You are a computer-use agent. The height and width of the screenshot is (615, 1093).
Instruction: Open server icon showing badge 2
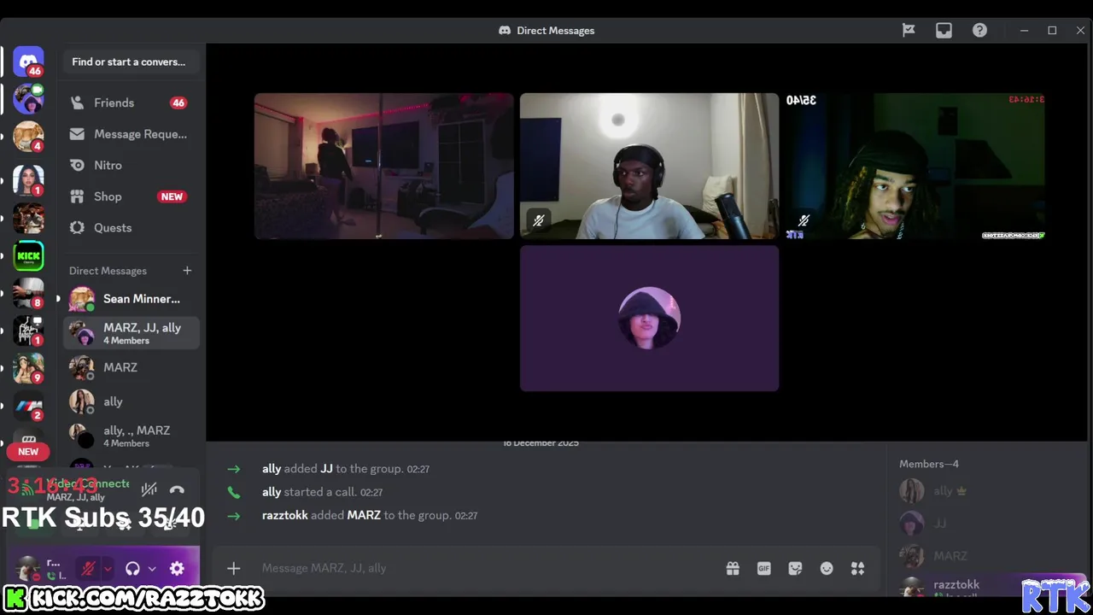point(28,406)
